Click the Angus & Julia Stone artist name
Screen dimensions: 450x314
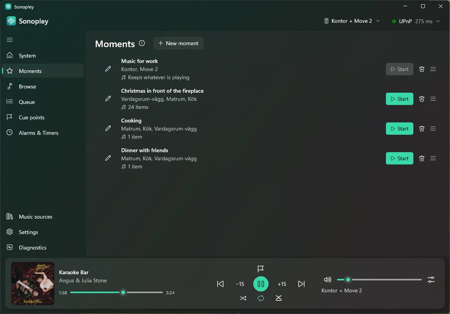(x=83, y=280)
